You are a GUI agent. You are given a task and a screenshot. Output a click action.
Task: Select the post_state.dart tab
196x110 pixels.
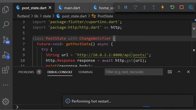click(x=34, y=8)
